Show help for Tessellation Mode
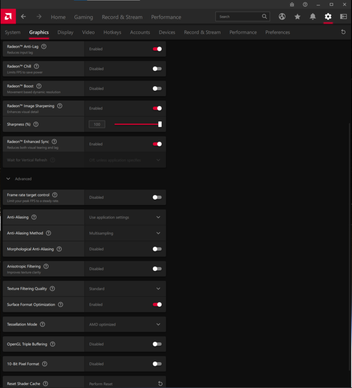 click(43, 324)
